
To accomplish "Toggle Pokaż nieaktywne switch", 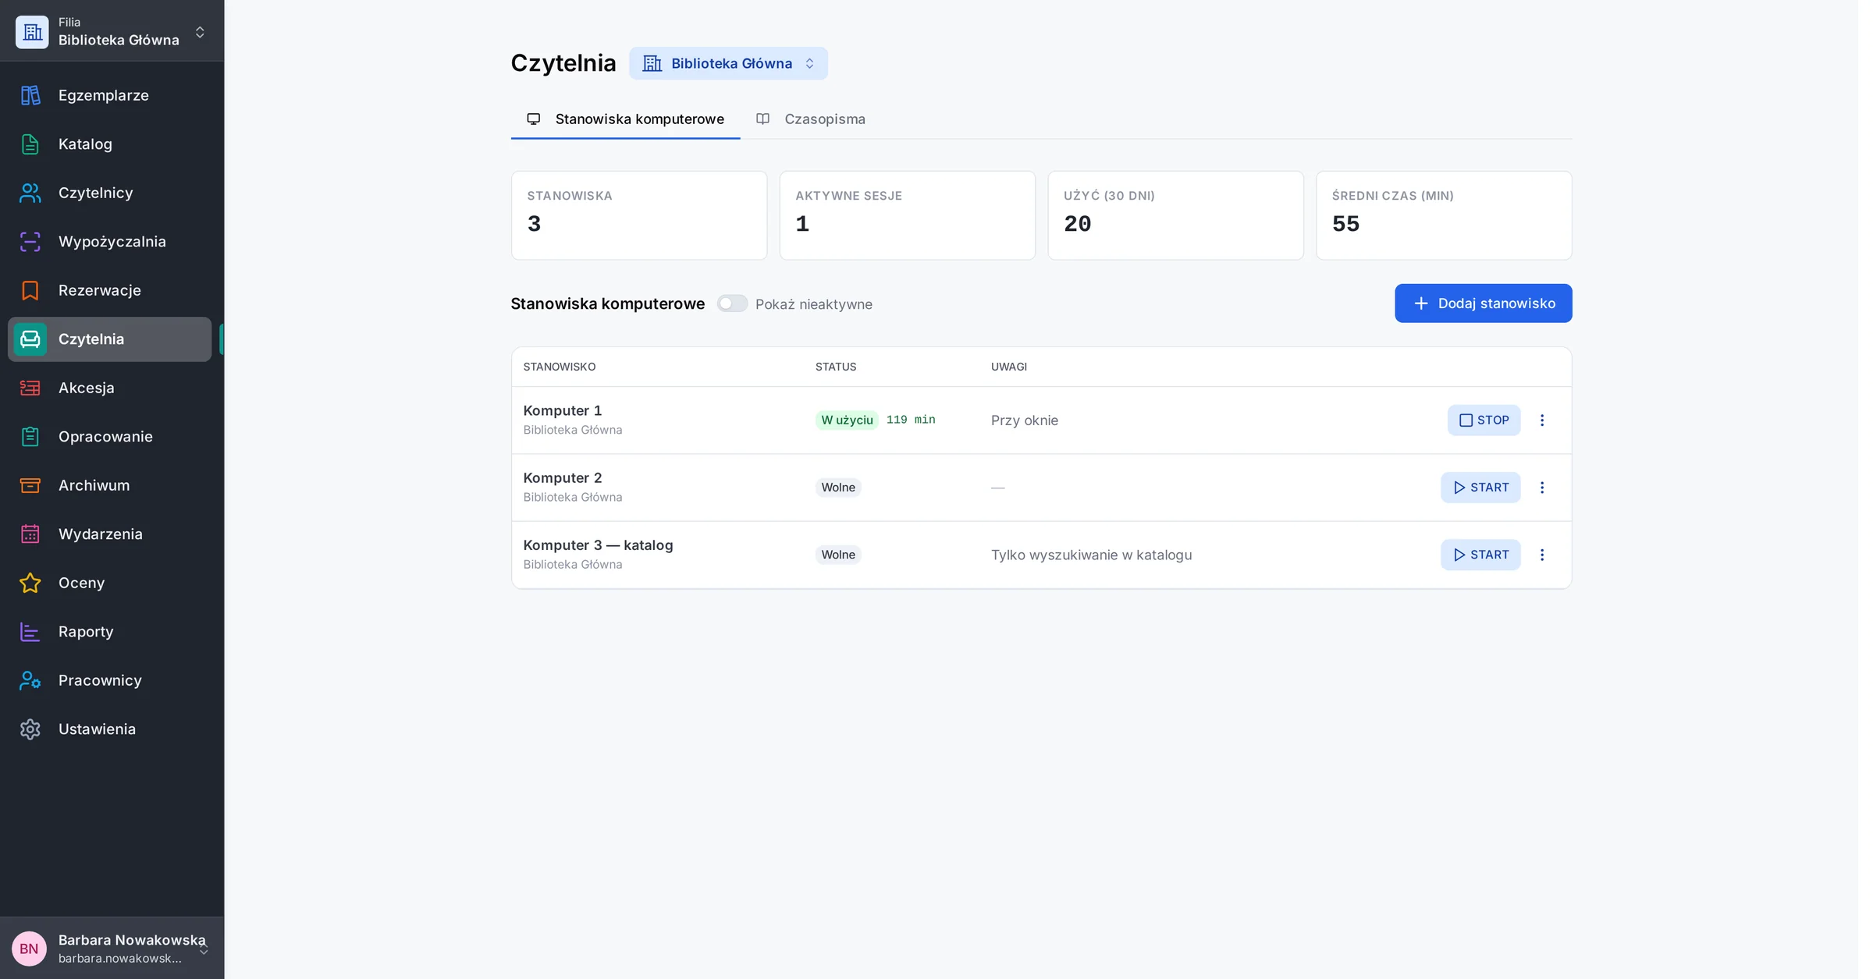I will (732, 303).
